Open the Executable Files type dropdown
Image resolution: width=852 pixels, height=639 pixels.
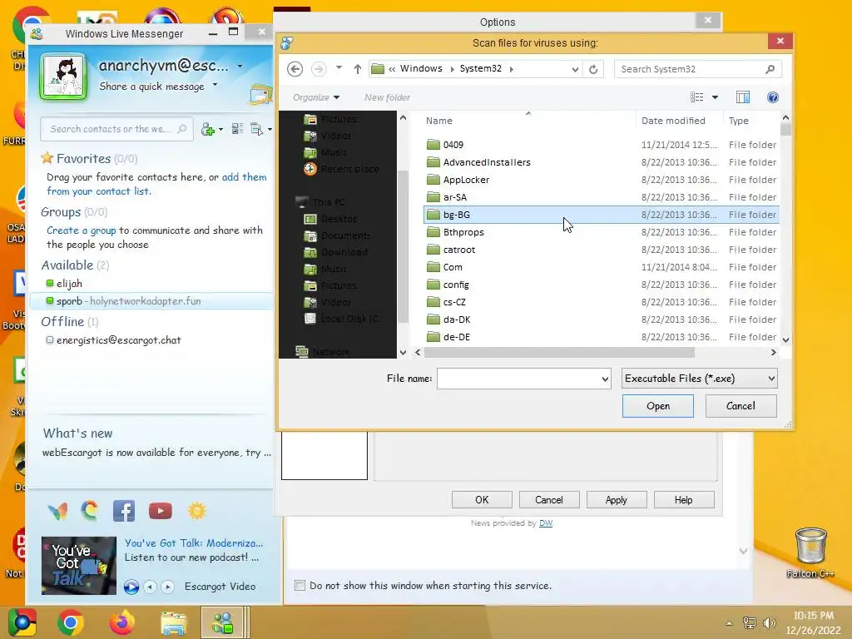[x=699, y=379]
